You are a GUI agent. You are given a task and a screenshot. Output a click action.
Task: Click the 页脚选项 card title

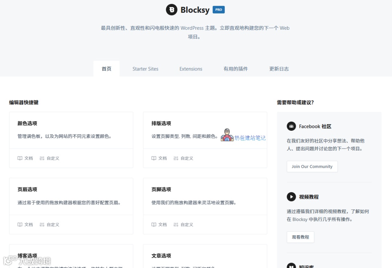161,190
